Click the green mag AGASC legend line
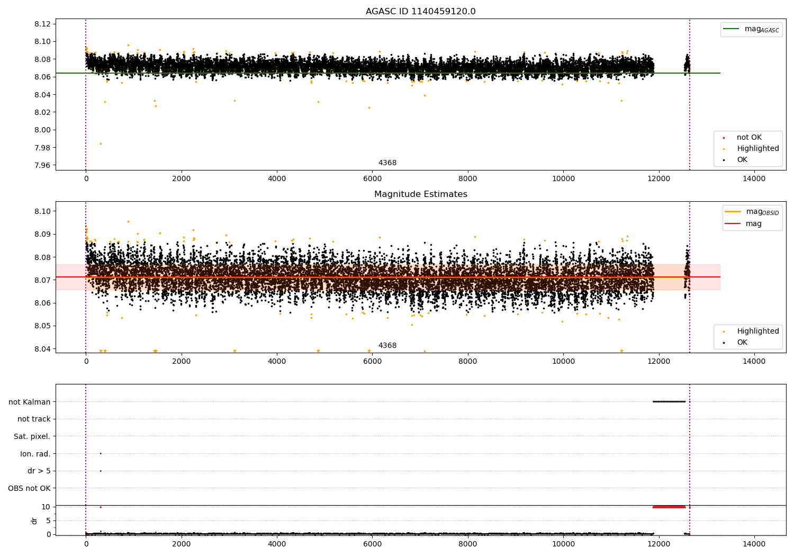 tap(730, 29)
